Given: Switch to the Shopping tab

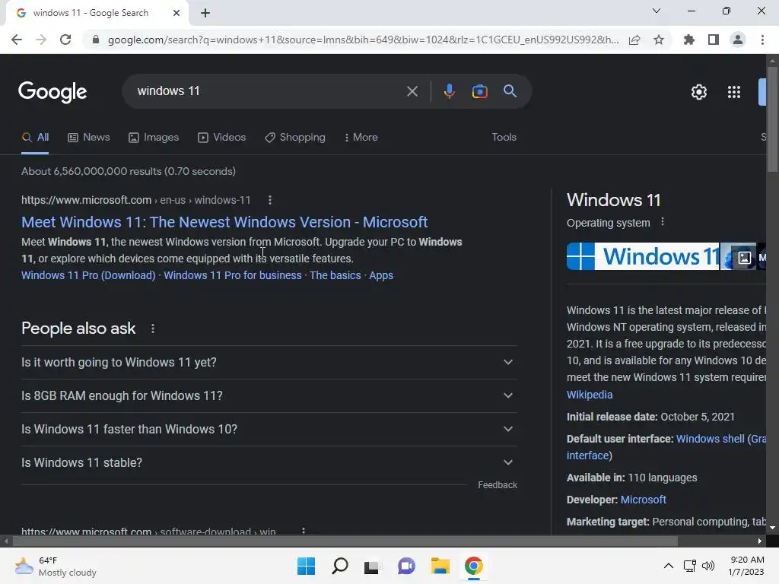Looking at the screenshot, I should point(295,137).
